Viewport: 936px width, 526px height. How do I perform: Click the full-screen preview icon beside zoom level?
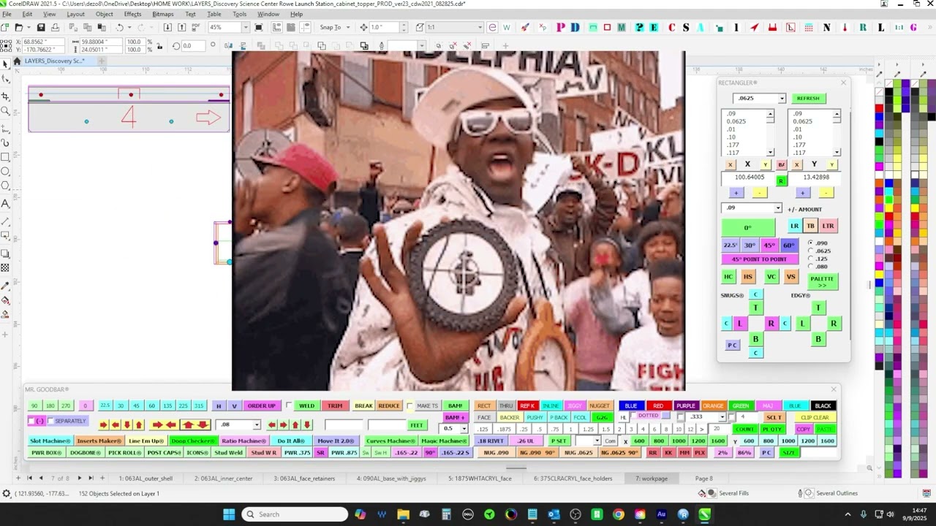258,28
